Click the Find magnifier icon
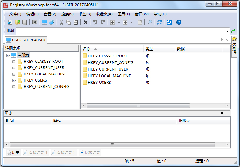This screenshot has height=167, width=240. [150, 22]
